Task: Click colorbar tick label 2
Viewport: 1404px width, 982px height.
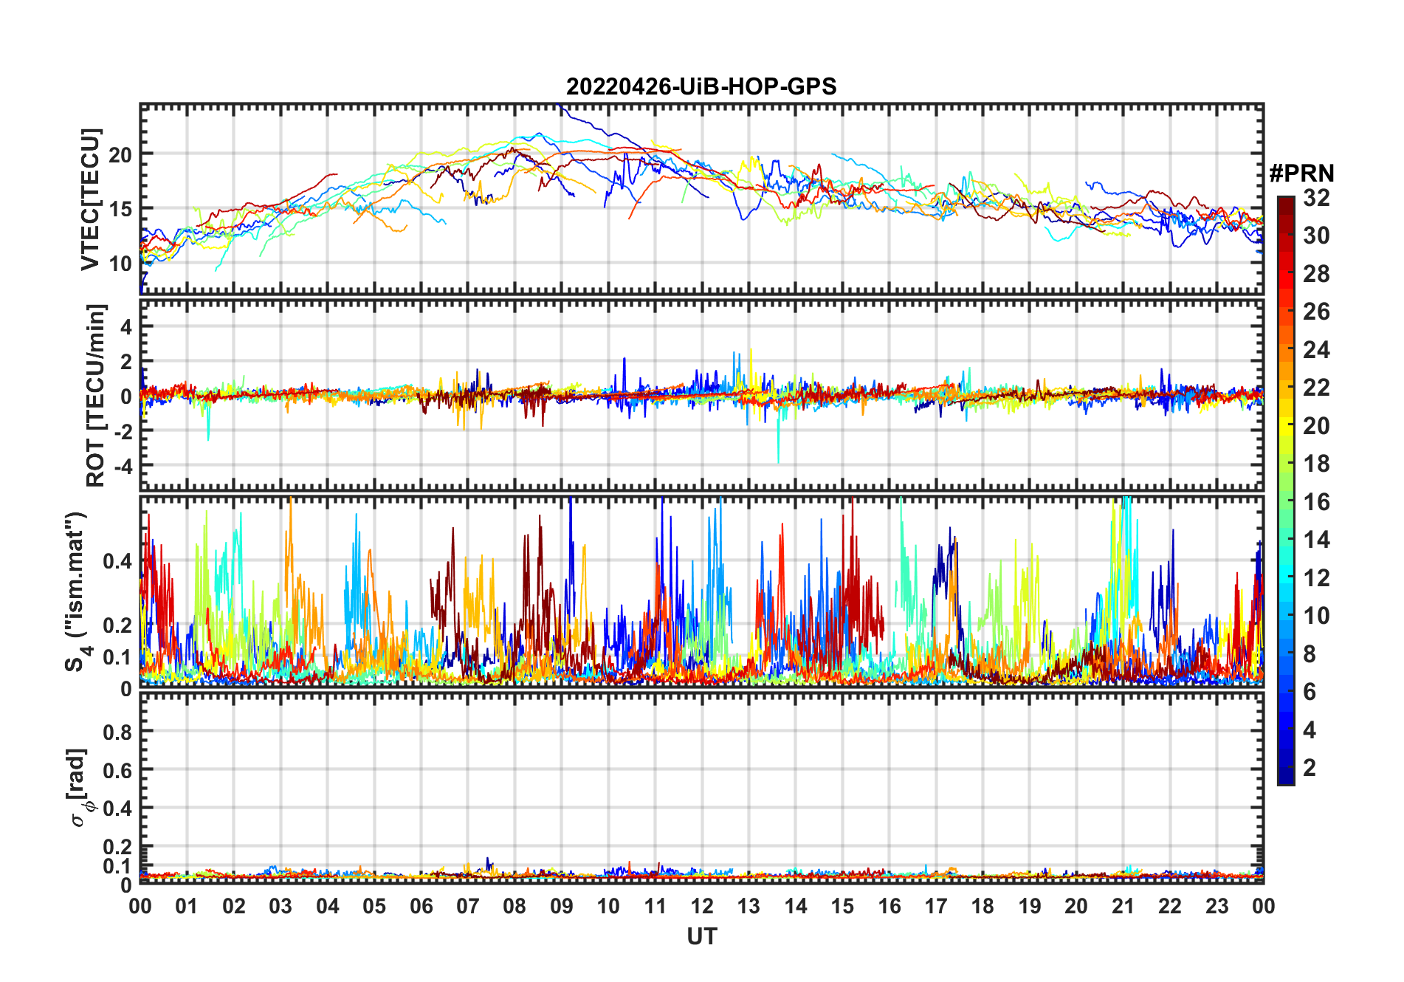Action: point(1310,768)
